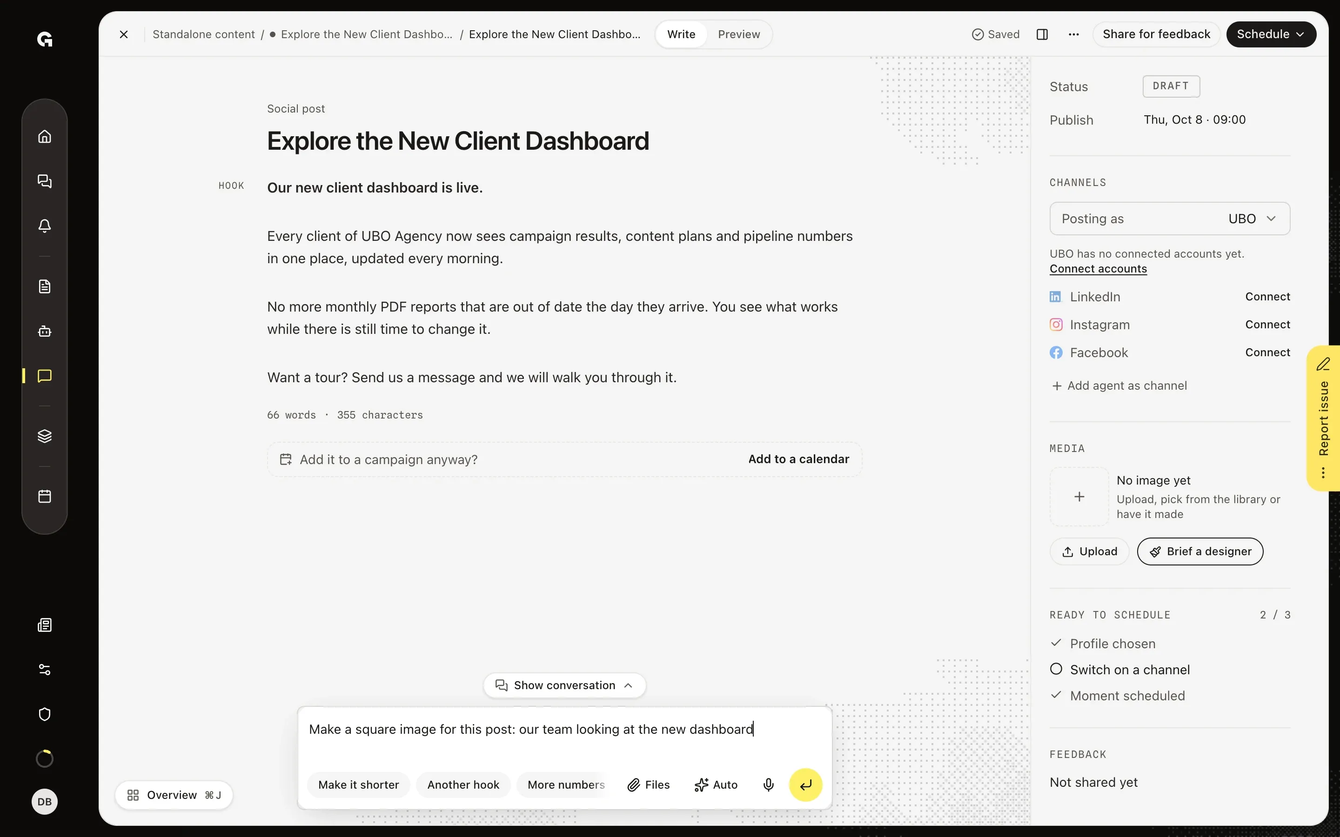Viewport: 1340px width, 837px height.
Task: Toggle the side panel layout icon
Action: (1042, 34)
